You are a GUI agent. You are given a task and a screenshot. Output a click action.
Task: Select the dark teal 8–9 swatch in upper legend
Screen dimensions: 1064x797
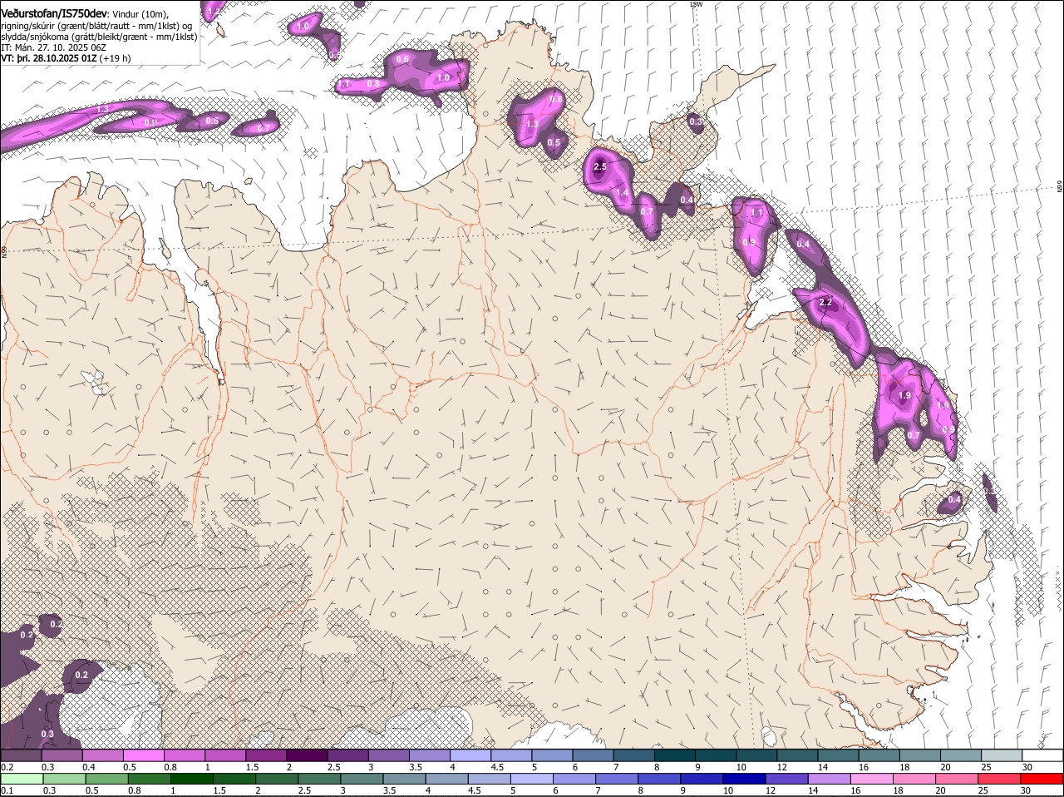(x=676, y=755)
